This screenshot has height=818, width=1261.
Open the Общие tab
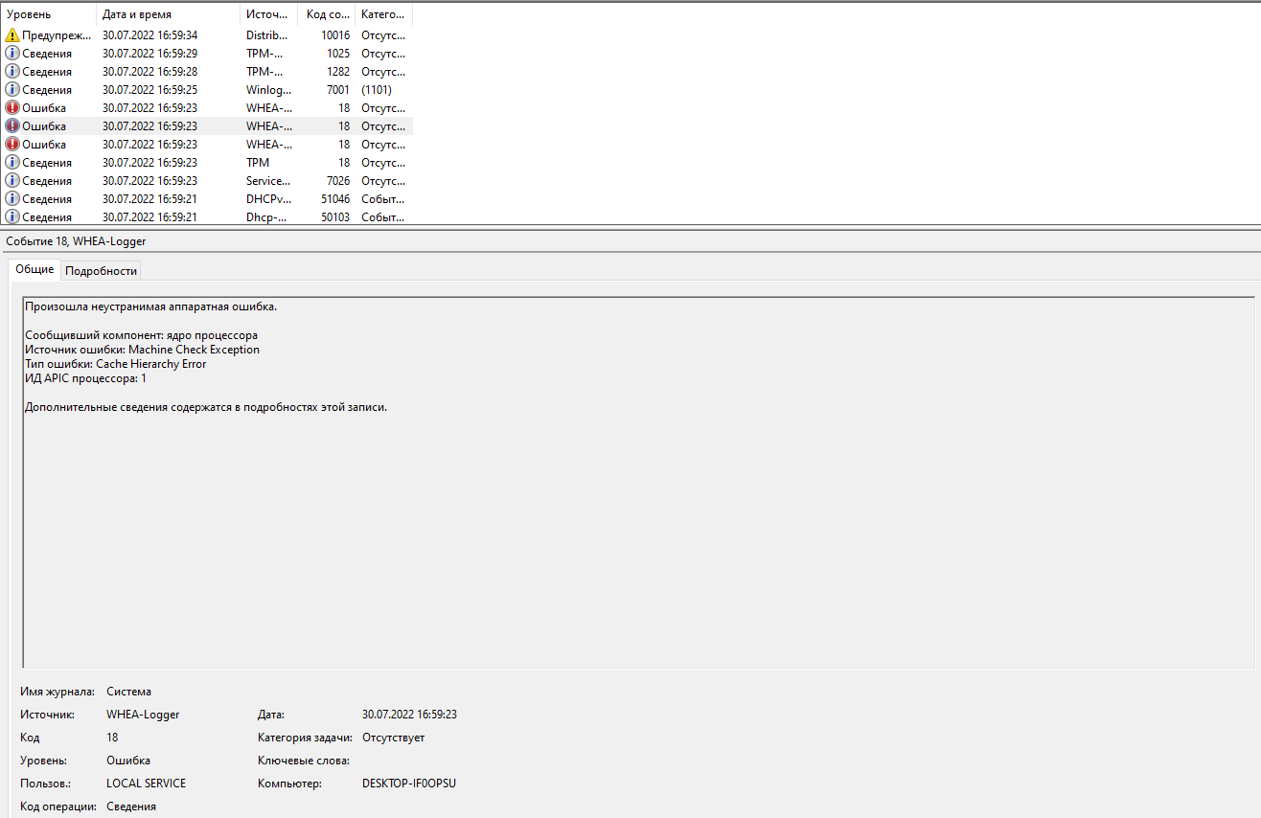pos(34,270)
